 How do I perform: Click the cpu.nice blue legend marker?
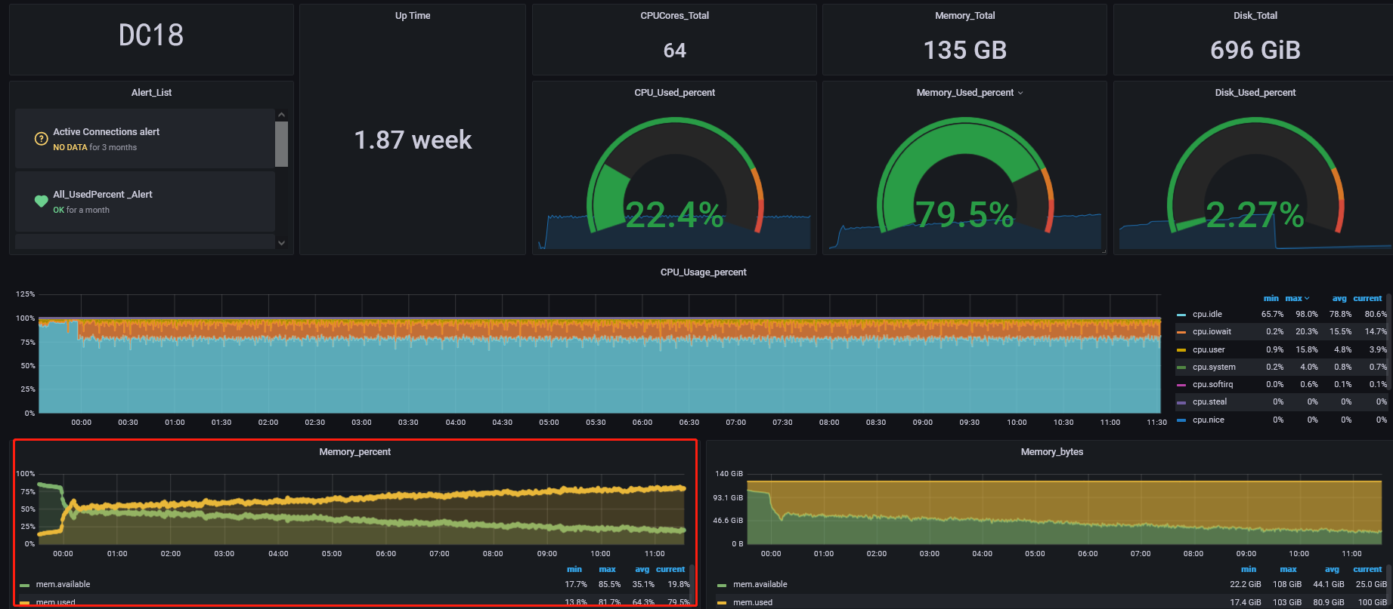[x=1181, y=420]
